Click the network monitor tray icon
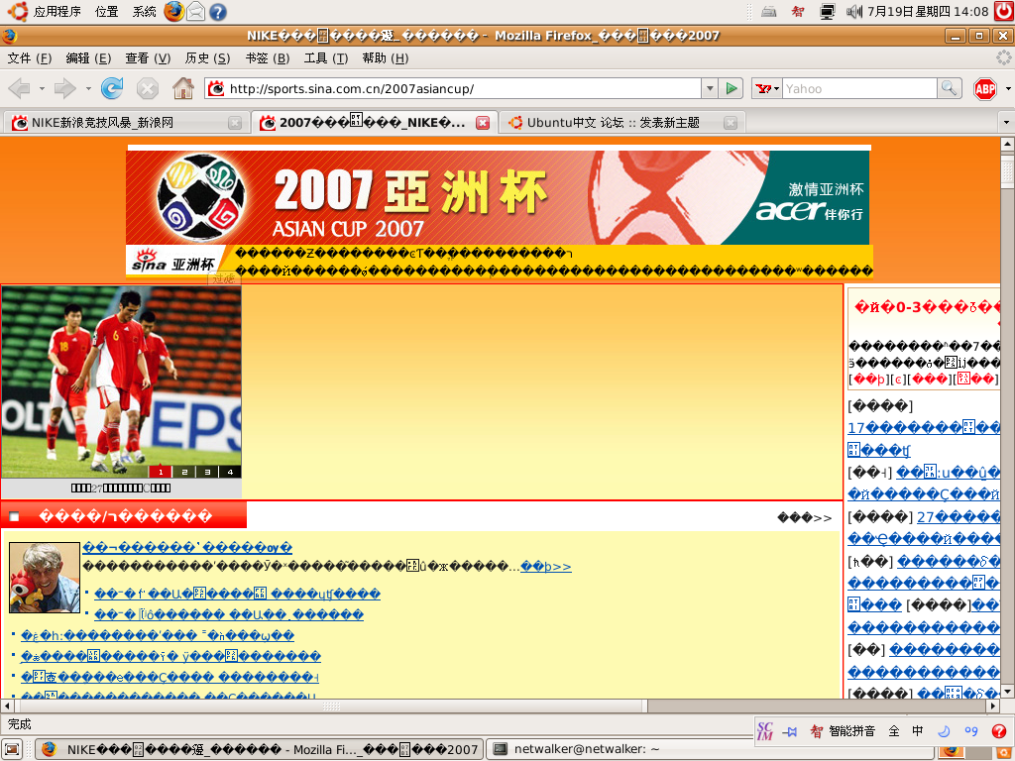Viewport: 1015px width, 761px height. click(x=827, y=12)
